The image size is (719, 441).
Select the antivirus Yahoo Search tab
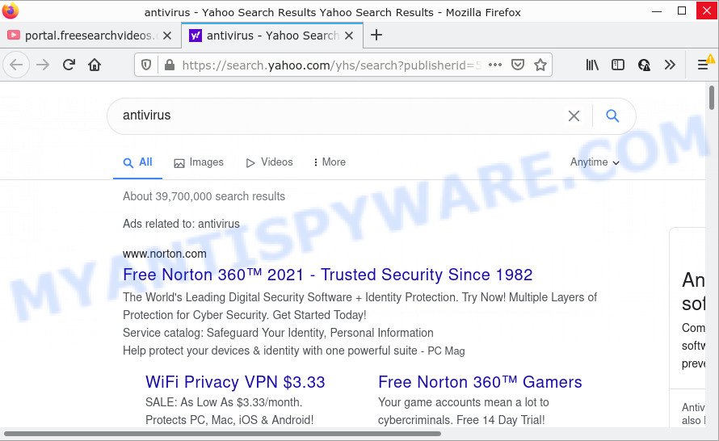[x=272, y=36]
